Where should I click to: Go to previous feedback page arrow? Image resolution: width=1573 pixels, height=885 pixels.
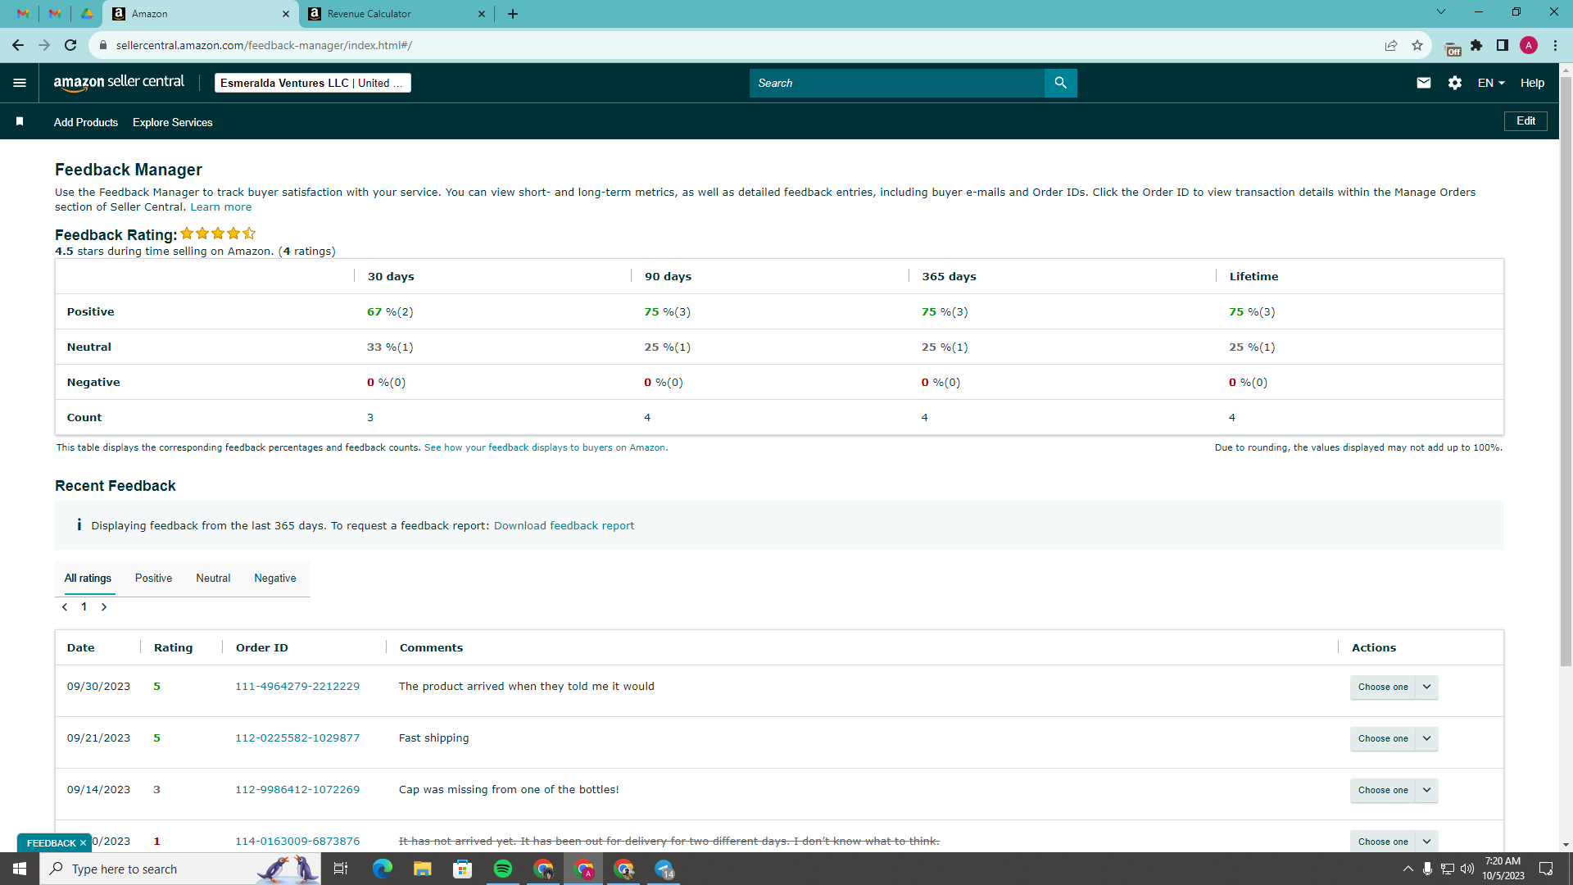point(65,607)
